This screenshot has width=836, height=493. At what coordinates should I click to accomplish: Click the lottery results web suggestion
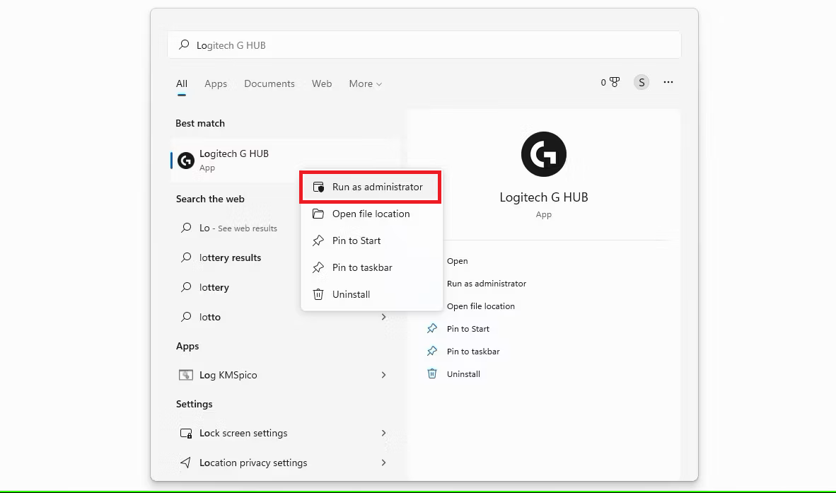pyautogui.click(x=230, y=258)
